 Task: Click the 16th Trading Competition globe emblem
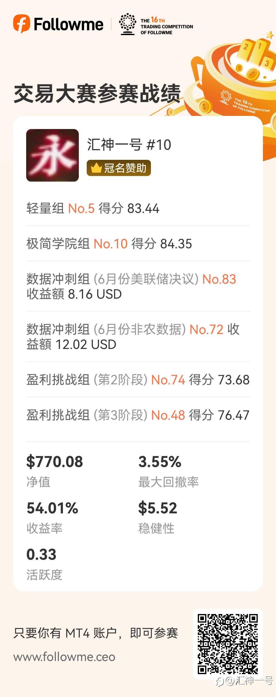(128, 24)
